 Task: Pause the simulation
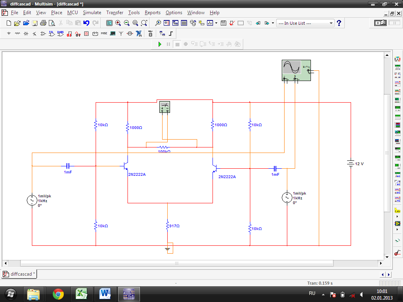[168, 44]
